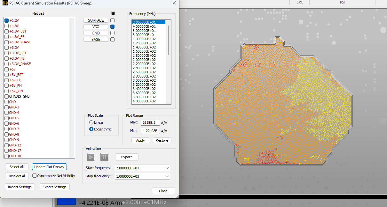Select the Logarithmic plot scale option
Screen dimensions: 387x207
tap(91, 129)
